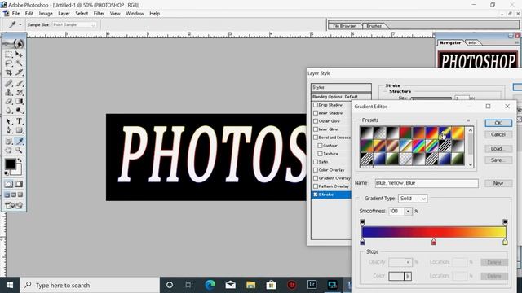
Task: Choose the Spectrum rainbow gradient preset
Action: pos(418,146)
